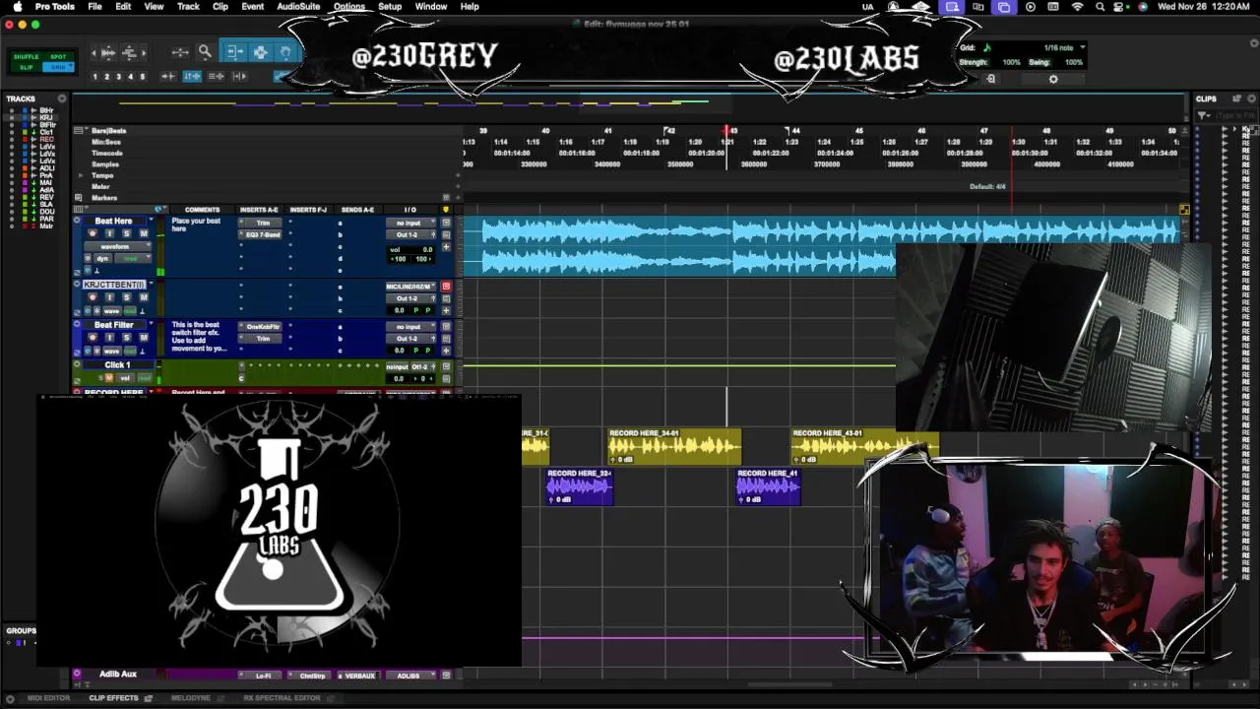Select the RECORD HERE_34-01 clip

674,445
